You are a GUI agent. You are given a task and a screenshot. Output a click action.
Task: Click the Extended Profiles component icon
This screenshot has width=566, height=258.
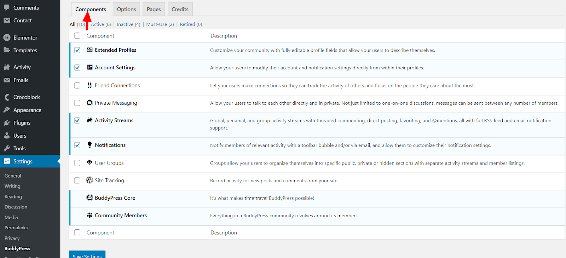point(90,50)
